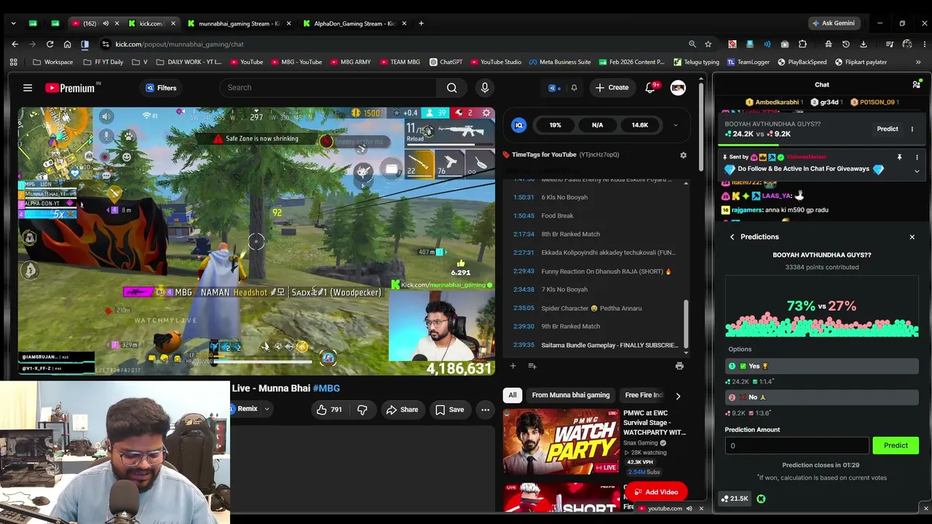Open more actions menu beside Save
Viewport: 932px width, 524px height.
(485, 410)
